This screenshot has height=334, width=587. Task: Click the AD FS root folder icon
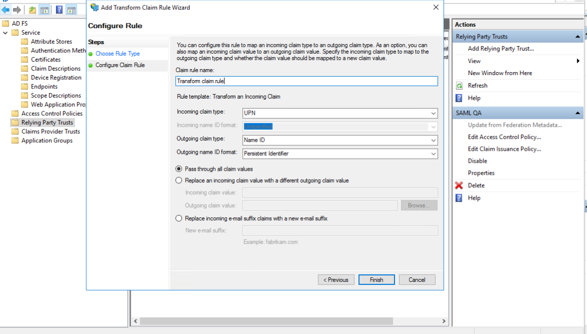coord(5,23)
